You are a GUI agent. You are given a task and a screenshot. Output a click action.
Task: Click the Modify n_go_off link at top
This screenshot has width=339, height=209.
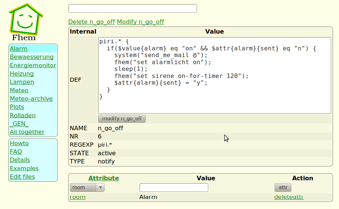(x=140, y=22)
